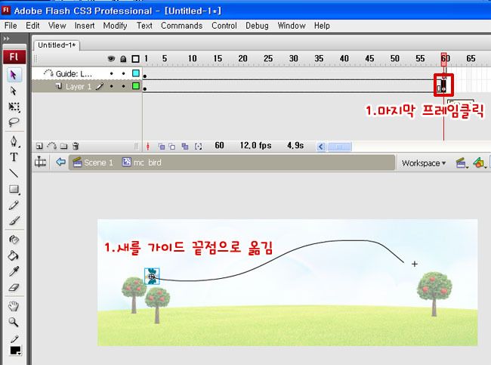Select the Zoom magnifier tool
The image size is (491, 365).
tap(14, 322)
